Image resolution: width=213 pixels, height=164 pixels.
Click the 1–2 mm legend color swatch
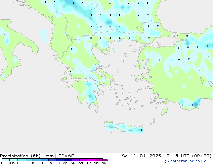[x=21, y=160]
